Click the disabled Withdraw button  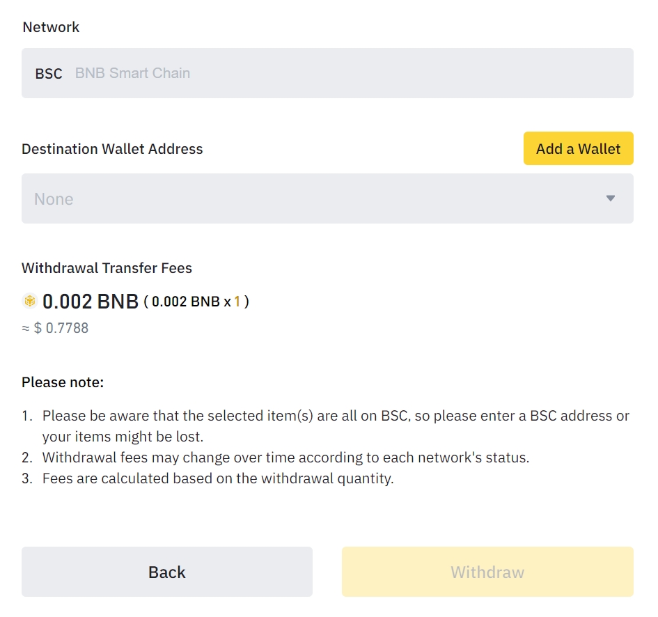click(487, 572)
